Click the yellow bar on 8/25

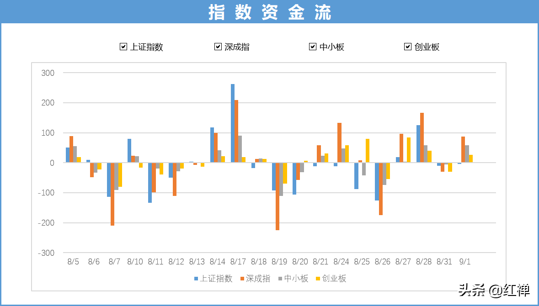(x=368, y=151)
